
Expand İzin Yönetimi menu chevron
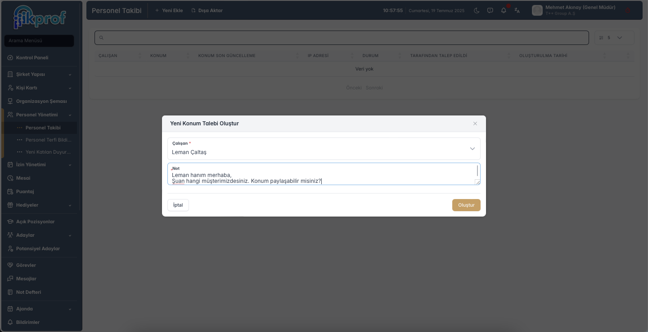pos(70,165)
